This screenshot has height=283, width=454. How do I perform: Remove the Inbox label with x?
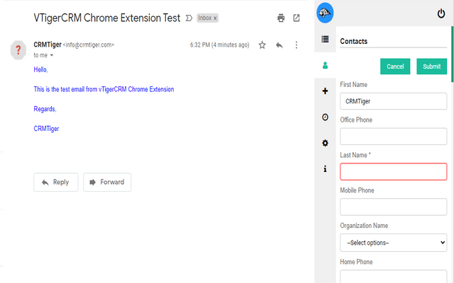[x=215, y=18]
